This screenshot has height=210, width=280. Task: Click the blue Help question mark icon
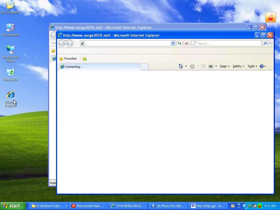262,66
